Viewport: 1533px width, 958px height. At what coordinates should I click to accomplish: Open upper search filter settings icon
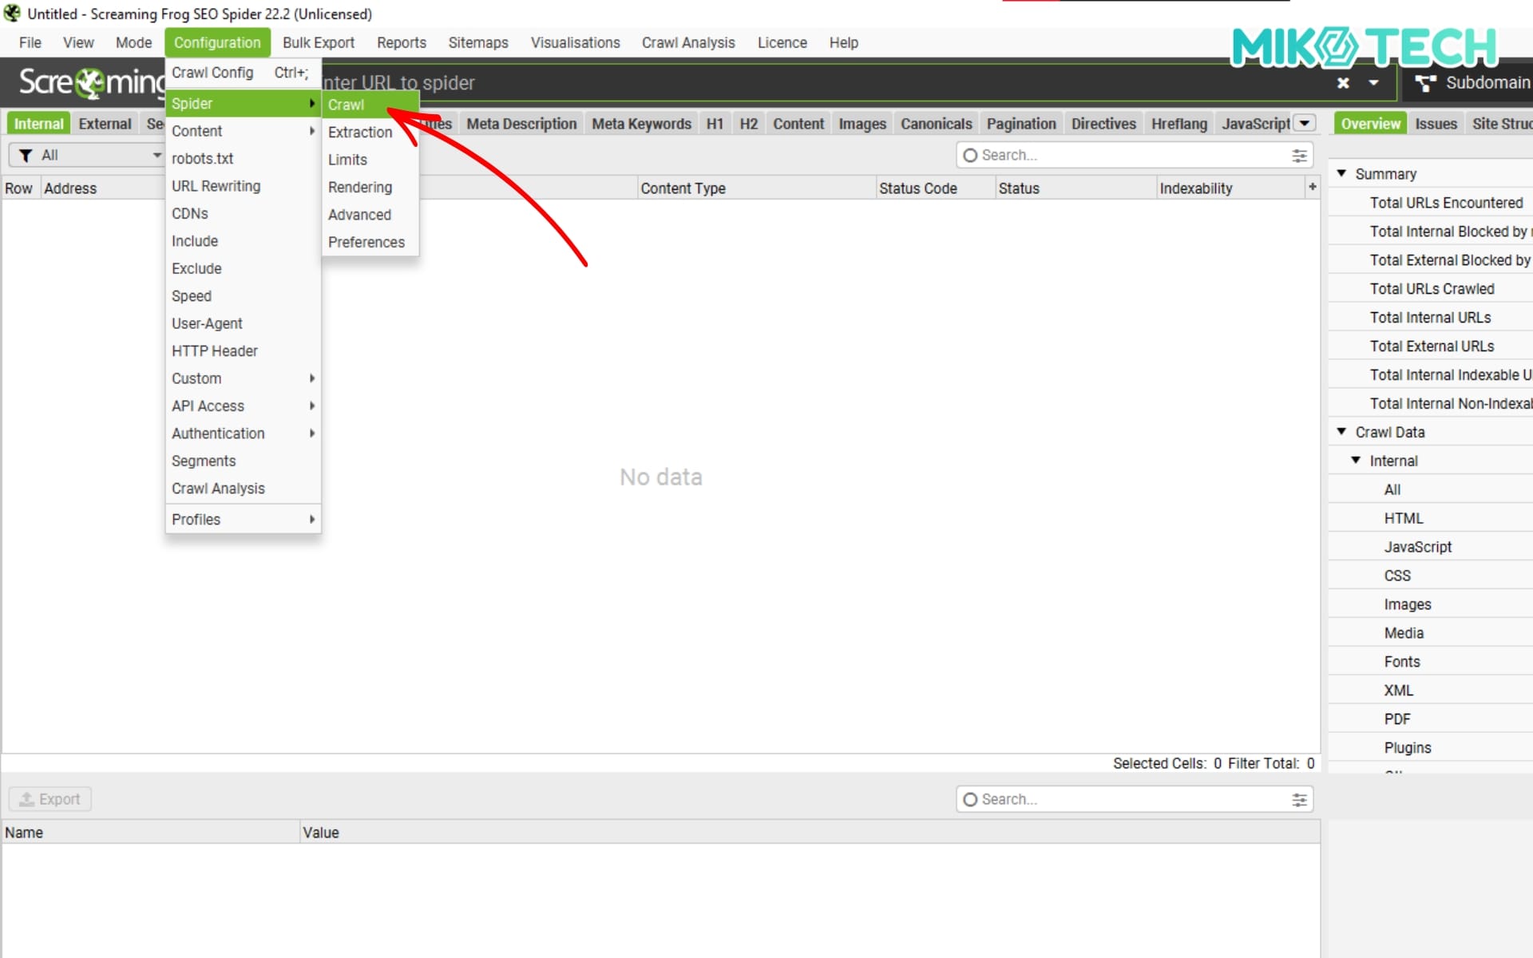click(1299, 156)
